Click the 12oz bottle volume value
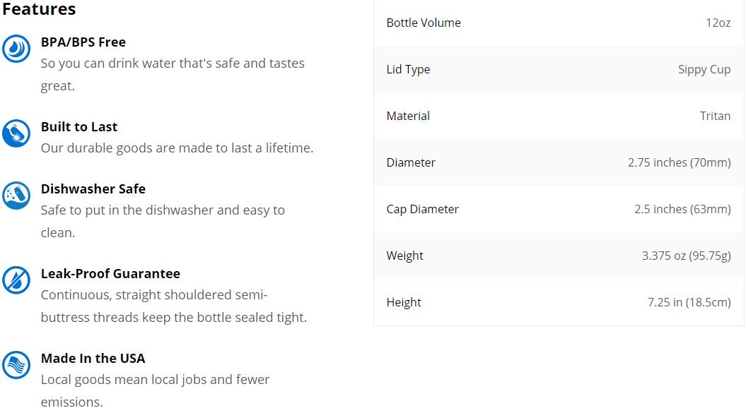Image resolution: width=746 pixels, height=413 pixels. coord(718,23)
